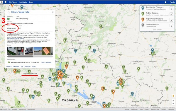Zoom out with the map minus button
The height and width of the screenshot is (111, 176).
tap(173, 104)
